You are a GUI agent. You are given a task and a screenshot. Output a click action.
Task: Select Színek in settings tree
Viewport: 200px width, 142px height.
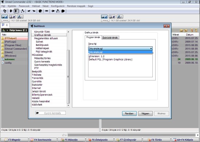coord(40,42)
